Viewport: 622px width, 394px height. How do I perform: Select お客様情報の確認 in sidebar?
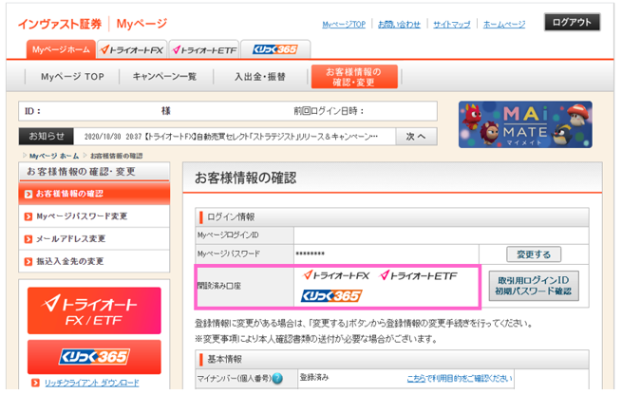(x=94, y=194)
